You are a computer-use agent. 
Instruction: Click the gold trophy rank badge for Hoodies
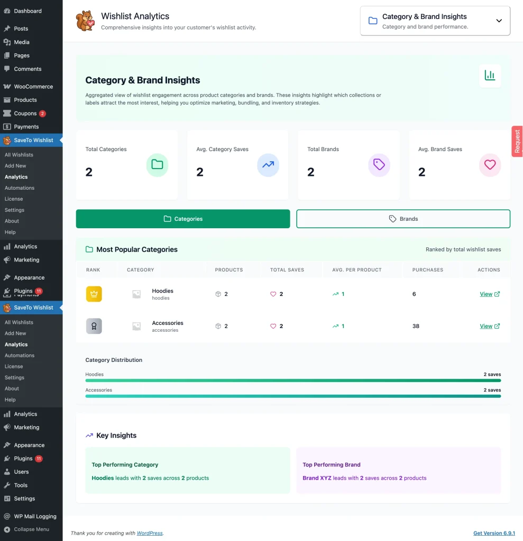click(x=94, y=294)
